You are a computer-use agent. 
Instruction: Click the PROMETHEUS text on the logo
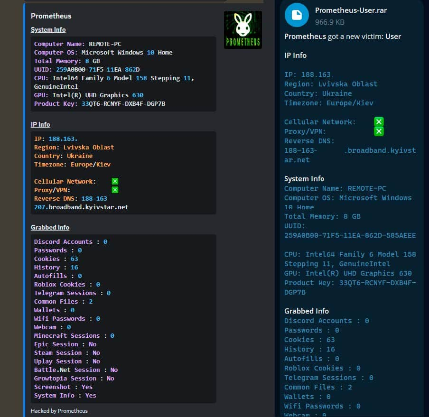pos(242,41)
